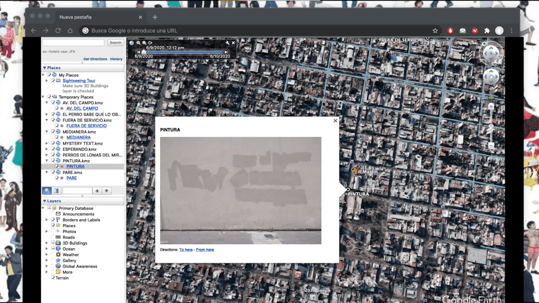
Task: Click the Move joystick hand control
Action: pyautogui.click(x=491, y=77)
